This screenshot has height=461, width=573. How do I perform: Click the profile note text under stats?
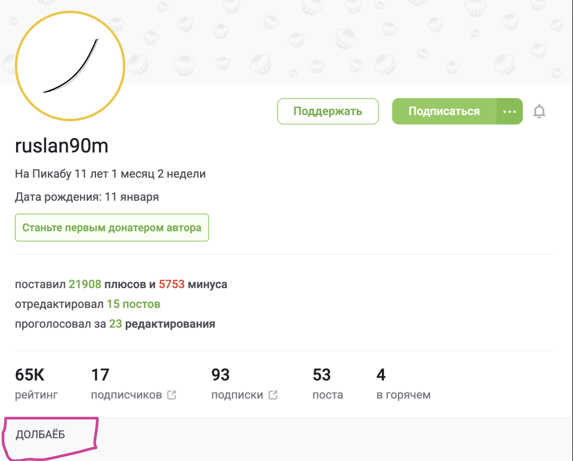[x=40, y=434]
